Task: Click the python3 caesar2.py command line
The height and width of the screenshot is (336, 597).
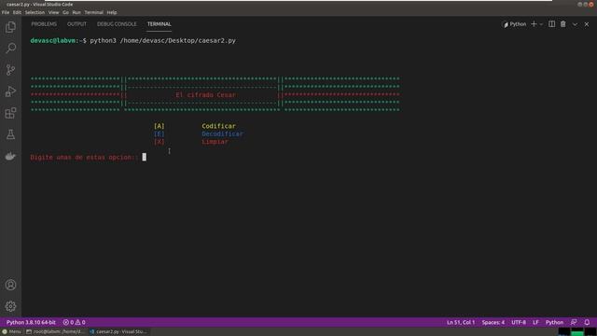Action: click(x=162, y=40)
